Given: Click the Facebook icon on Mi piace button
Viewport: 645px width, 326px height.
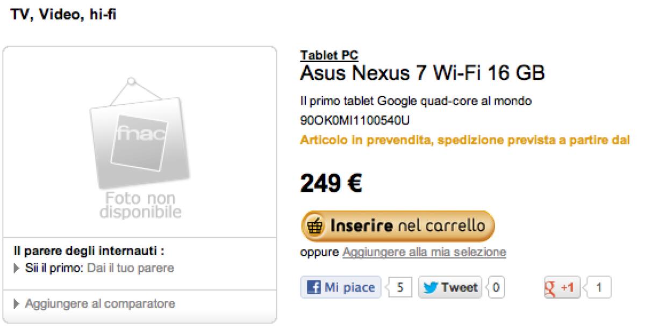Looking at the screenshot, I should 313,287.
